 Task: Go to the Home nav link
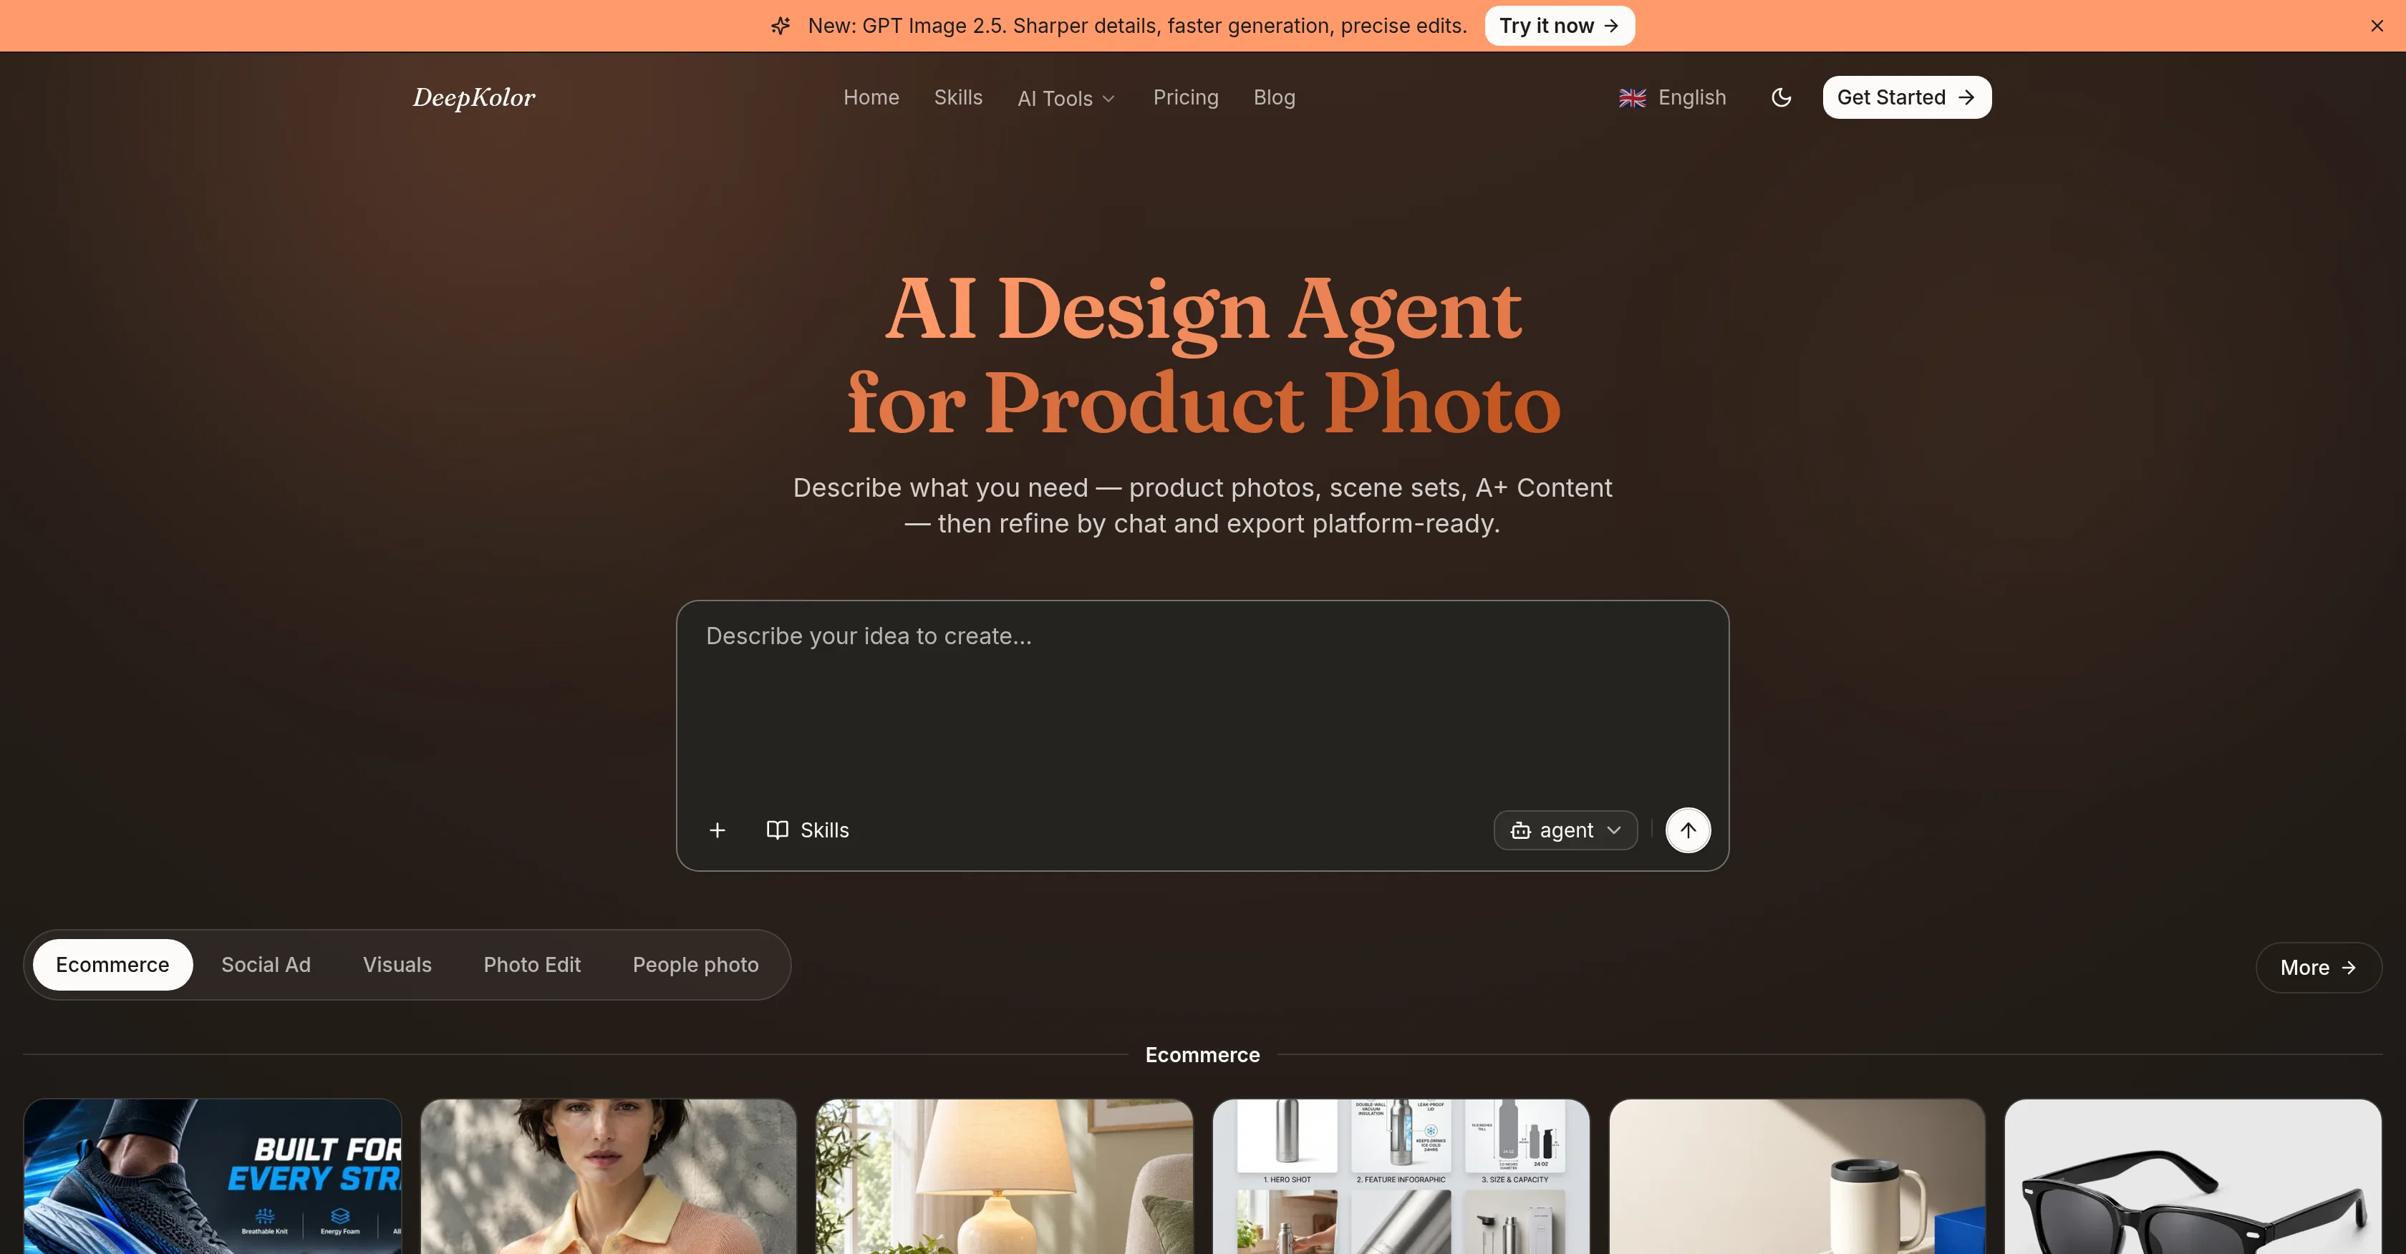tap(871, 97)
